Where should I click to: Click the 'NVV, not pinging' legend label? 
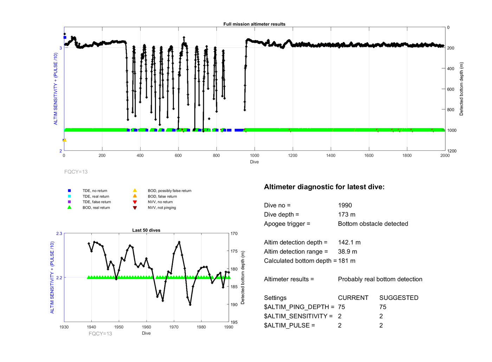162,208
